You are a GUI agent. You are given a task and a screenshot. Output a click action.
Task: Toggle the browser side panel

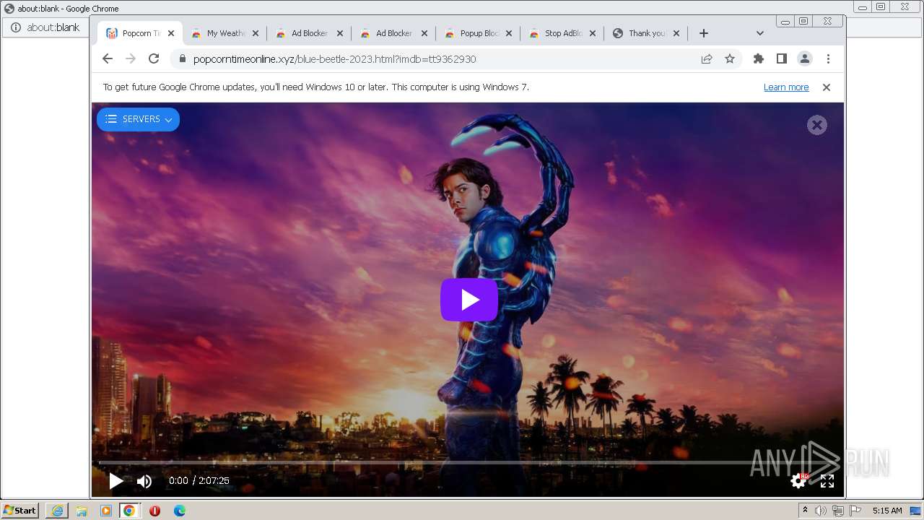[782, 59]
